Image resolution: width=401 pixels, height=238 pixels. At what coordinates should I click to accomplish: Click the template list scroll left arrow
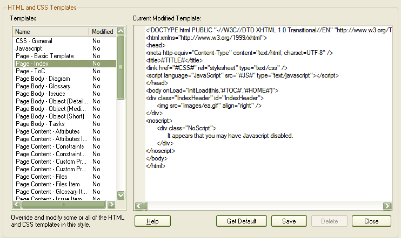click(x=17, y=205)
